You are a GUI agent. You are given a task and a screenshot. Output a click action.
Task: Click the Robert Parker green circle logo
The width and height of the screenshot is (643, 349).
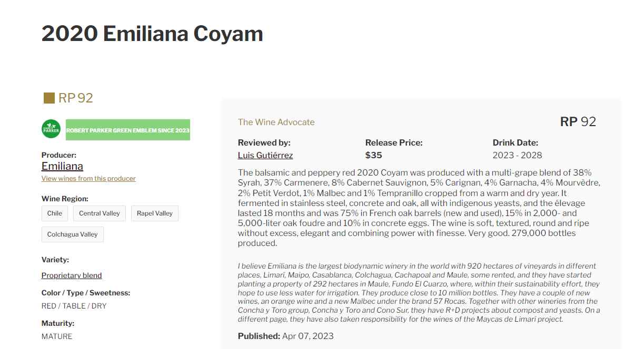click(51, 129)
